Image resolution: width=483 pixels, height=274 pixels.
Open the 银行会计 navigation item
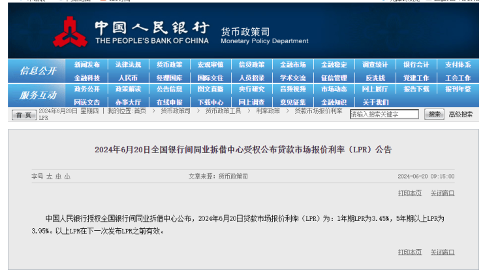pyautogui.click(x=416, y=65)
